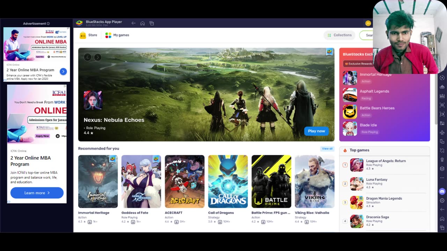The image size is (447, 251).
Task: Click the multi-window icon in sidebar
Action: (442, 142)
